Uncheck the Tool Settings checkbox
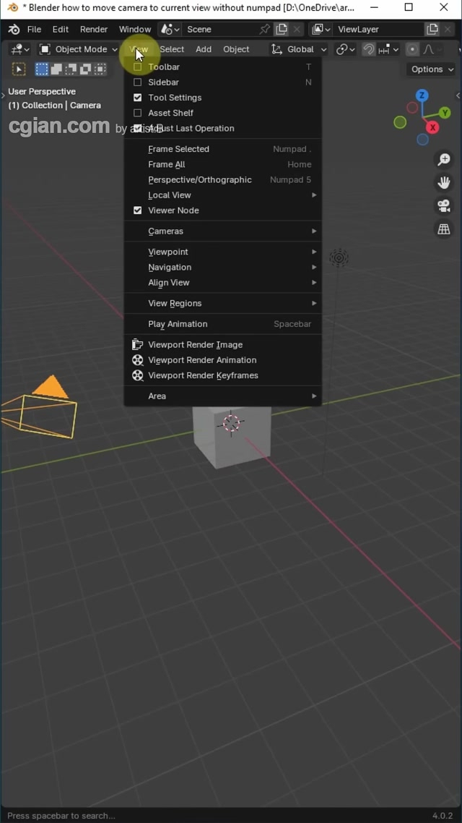 pyautogui.click(x=138, y=98)
